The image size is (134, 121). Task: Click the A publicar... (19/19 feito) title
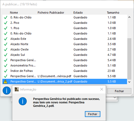(x=20, y=4)
